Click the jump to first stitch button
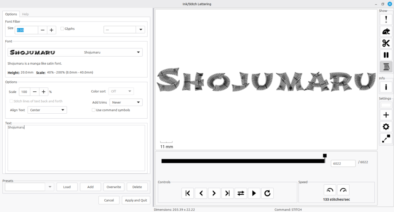Image resolution: width=394 pixels, height=212 pixels. 188,193
